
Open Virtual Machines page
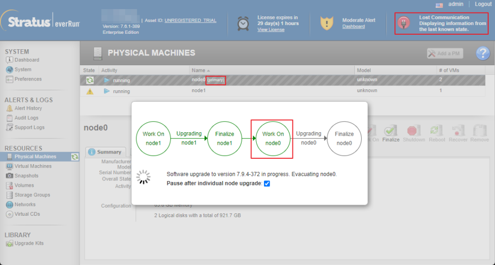pyautogui.click(x=33, y=166)
